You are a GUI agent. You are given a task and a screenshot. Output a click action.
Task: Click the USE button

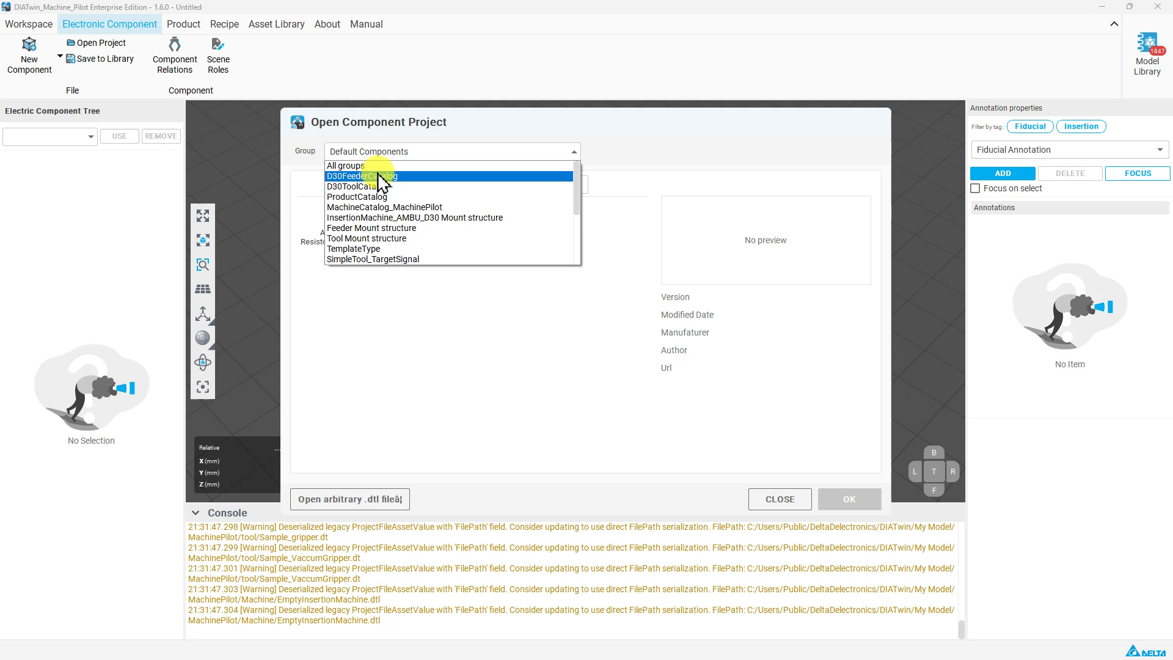click(x=119, y=136)
